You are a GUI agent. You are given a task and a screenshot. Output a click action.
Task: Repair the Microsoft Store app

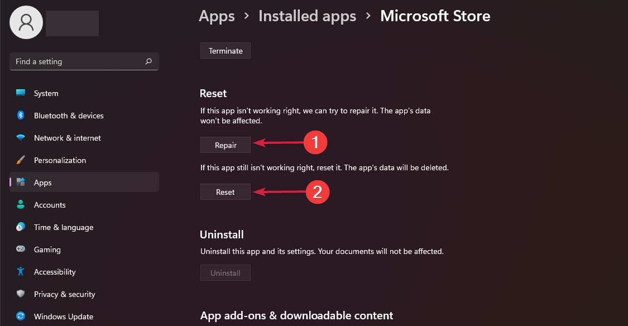tap(226, 145)
